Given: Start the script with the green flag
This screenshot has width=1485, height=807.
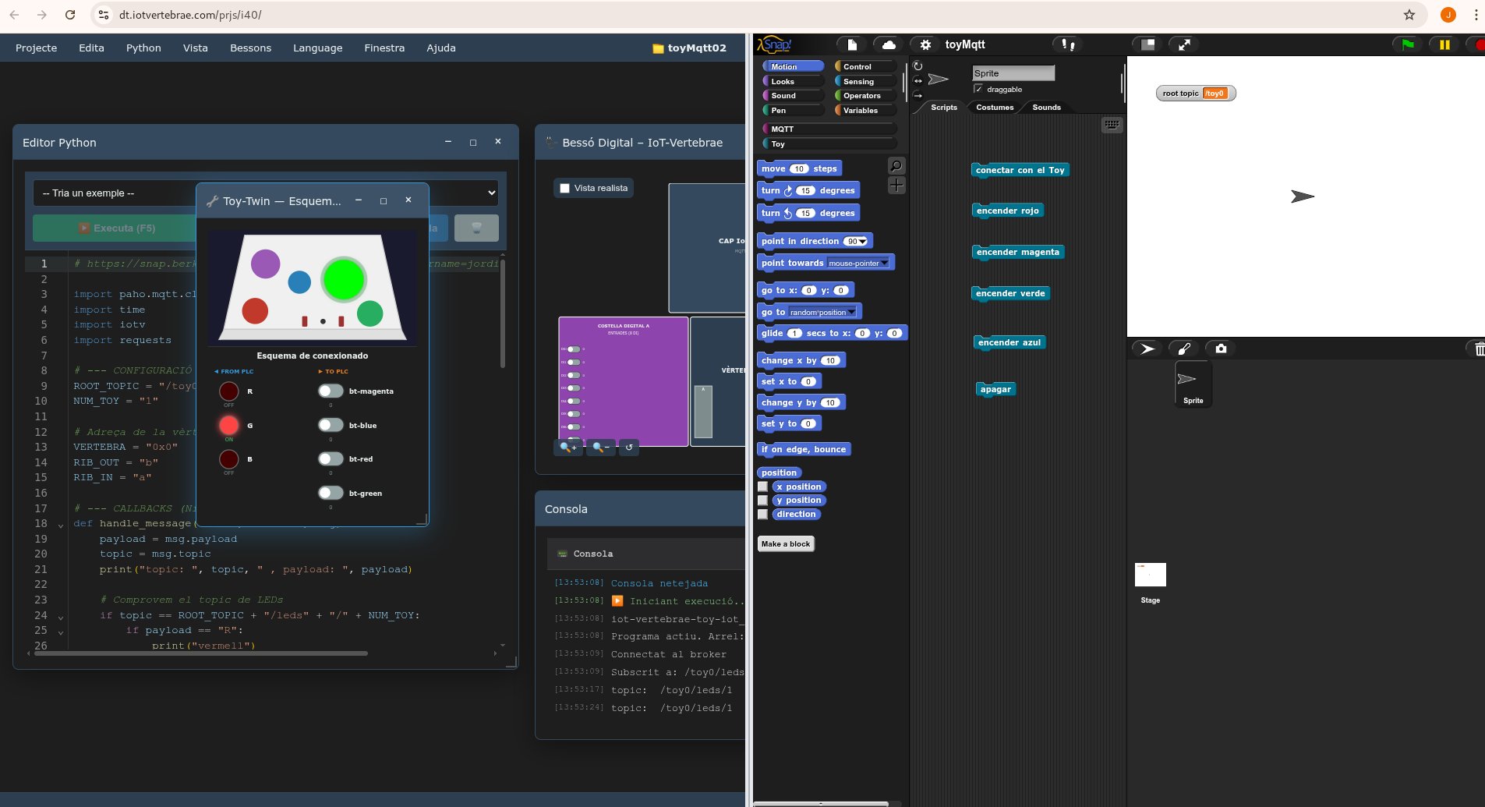Looking at the screenshot, I should tap(1407, 44).
